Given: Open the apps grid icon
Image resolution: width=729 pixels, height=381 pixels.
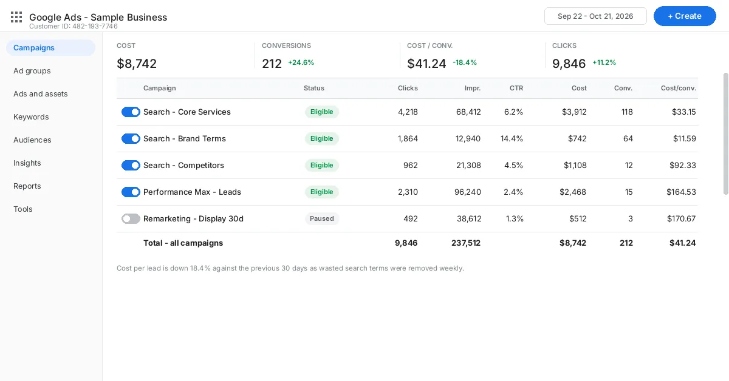Looking at the screenshot, I should point(16,17).
